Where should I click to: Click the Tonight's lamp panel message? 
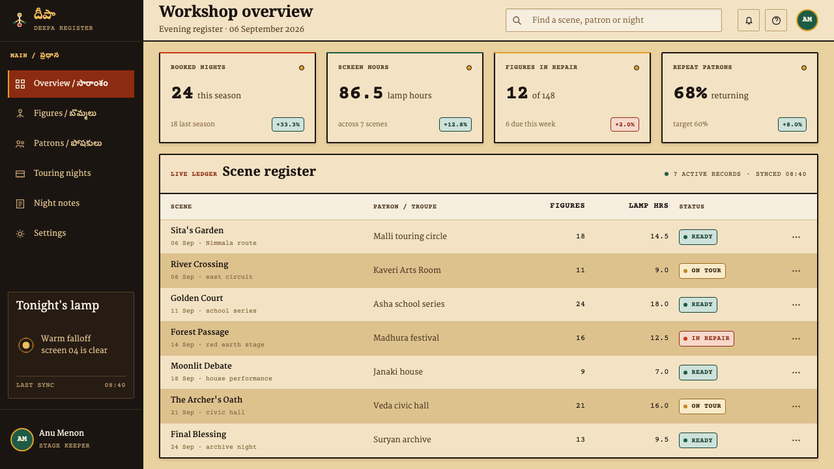[74, 345]
